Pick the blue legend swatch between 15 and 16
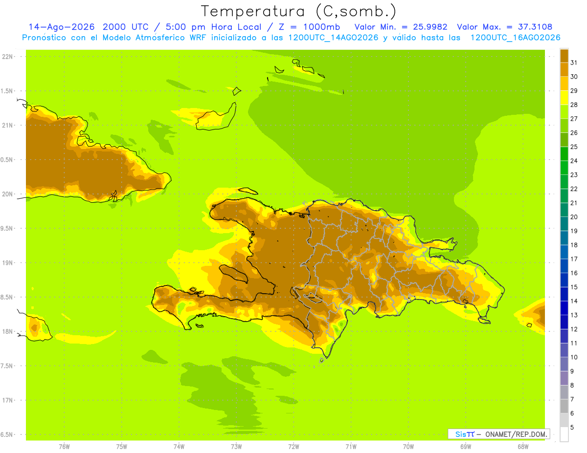The height and width of the screenshot is (453, 587). click(564, 280)
